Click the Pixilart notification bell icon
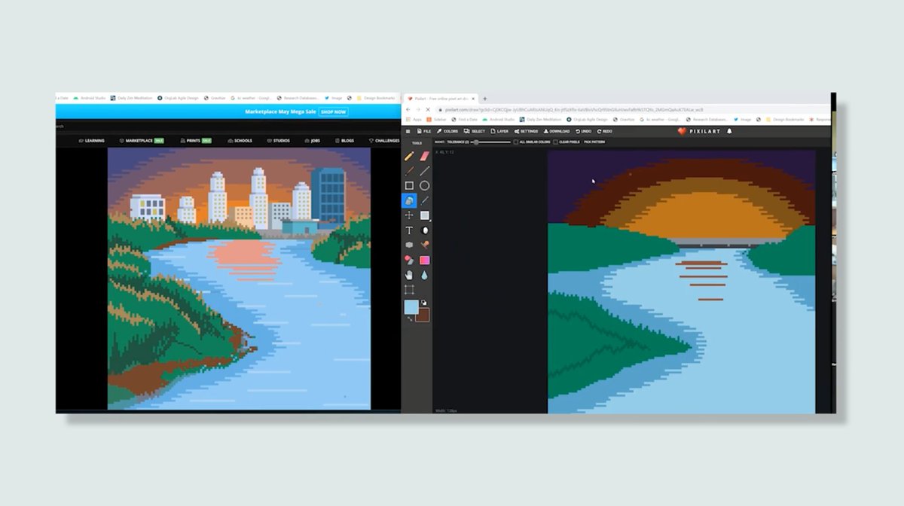This screenshot has width=904, height=506. [729, 131]
